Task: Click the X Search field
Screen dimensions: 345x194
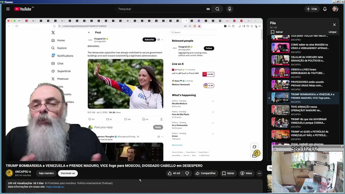Action: (193, 32)
